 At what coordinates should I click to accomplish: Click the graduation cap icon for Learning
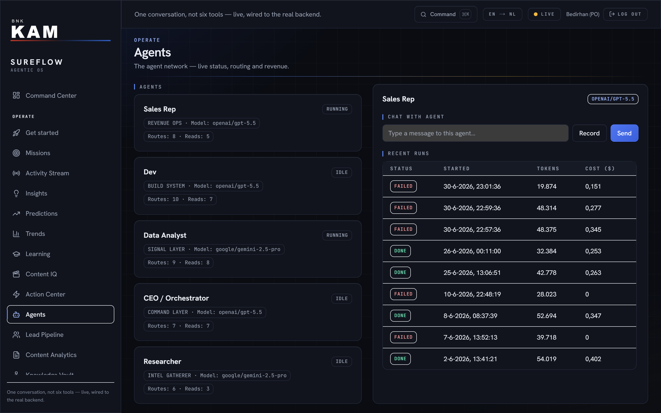[x=16, y=254]
